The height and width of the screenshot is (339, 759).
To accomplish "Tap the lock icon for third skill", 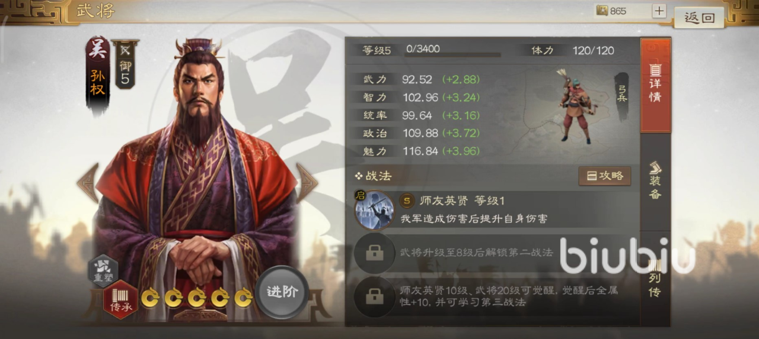I will click(x=374, y=296).
